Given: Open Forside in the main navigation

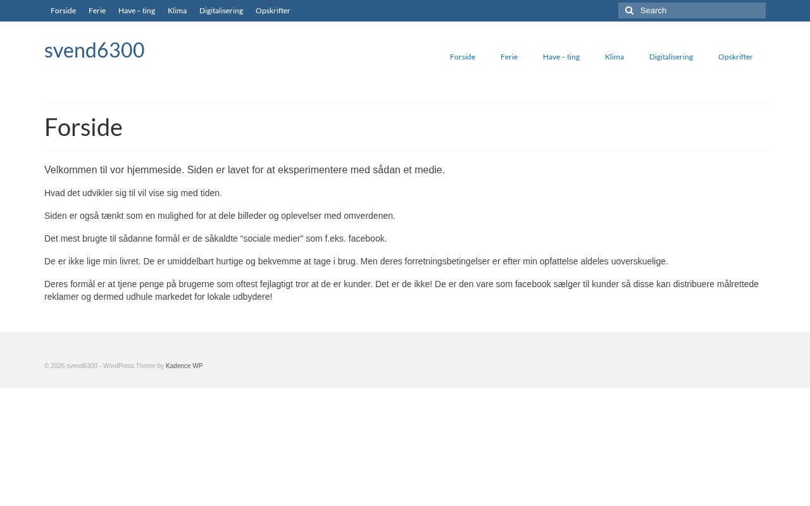Looking at the screenshot, I should [x=463, y=57].
